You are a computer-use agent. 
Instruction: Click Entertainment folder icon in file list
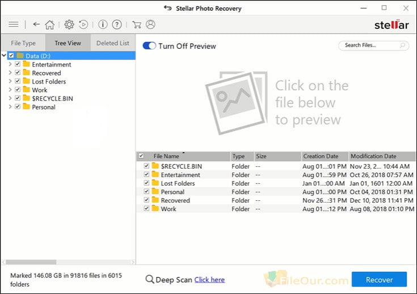pos(155,175)
